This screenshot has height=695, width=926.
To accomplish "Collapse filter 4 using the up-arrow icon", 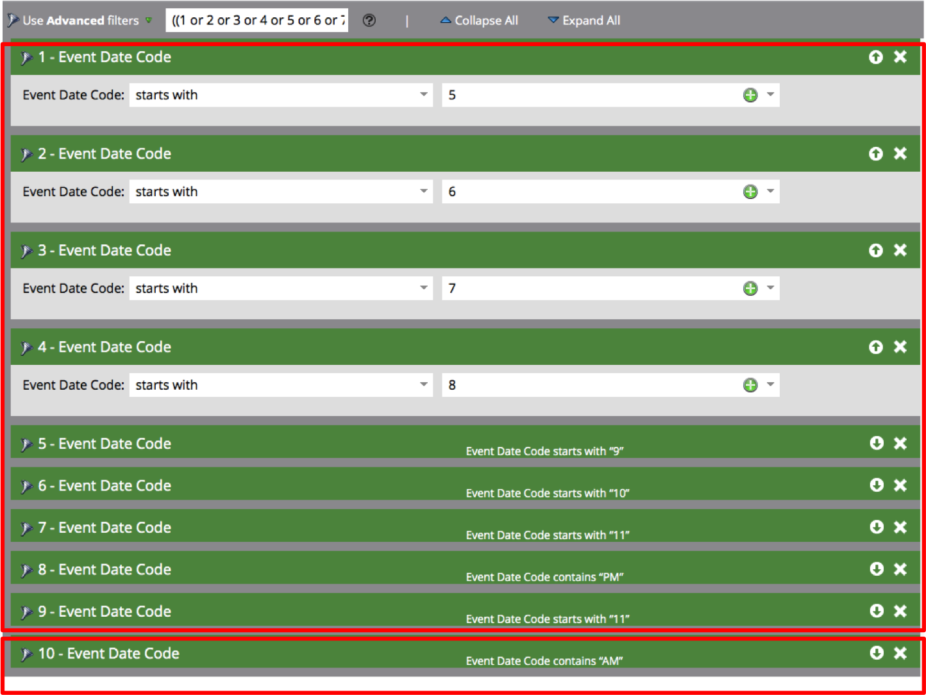I will pyautogui.click(x=876, y=347).
